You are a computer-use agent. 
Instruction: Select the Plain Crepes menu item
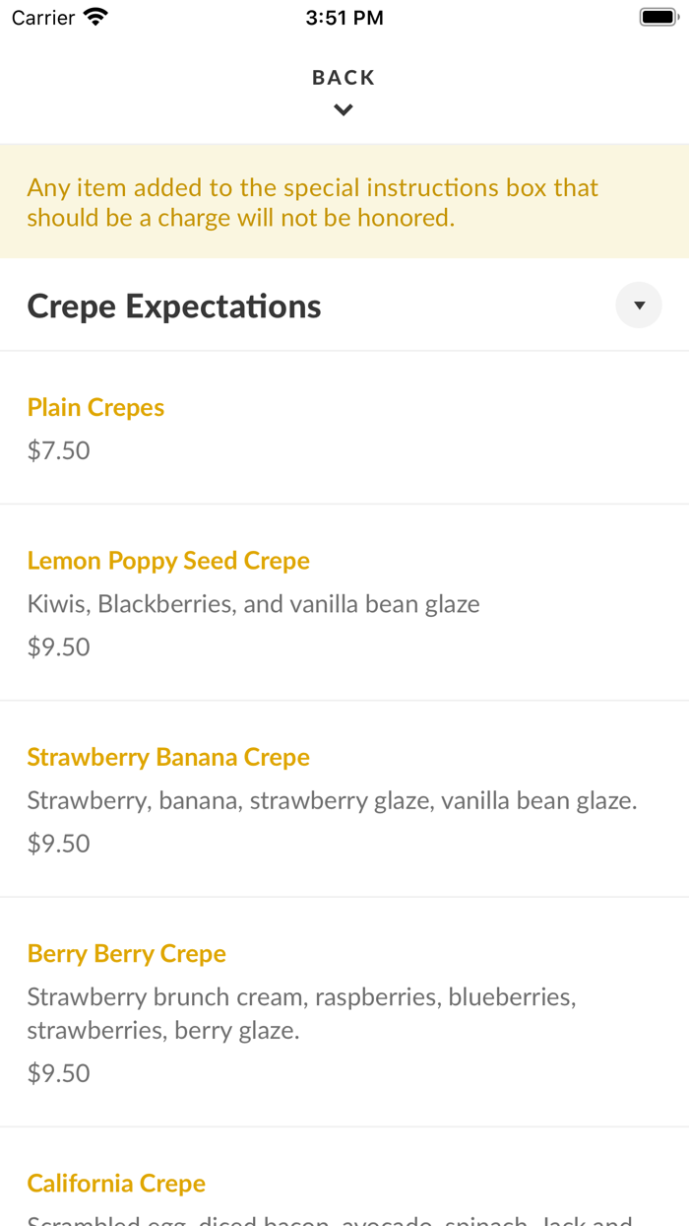(x=95, y=407)
